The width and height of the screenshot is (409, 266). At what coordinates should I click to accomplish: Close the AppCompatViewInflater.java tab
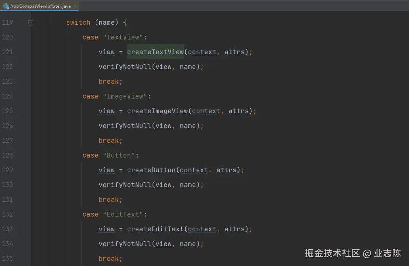point(75,6)
